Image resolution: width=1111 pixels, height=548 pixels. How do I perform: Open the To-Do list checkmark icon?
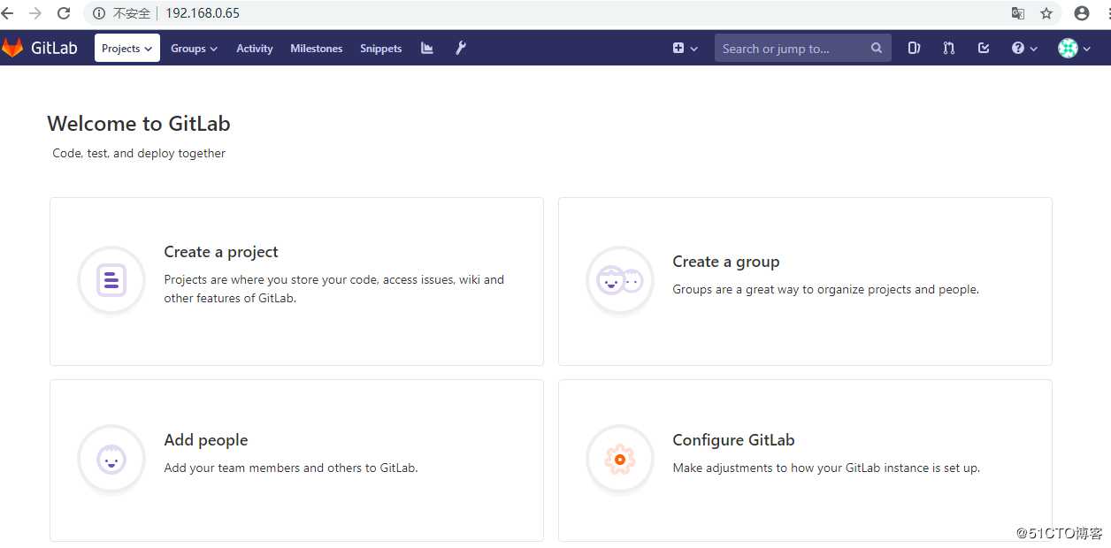(984, 48)
